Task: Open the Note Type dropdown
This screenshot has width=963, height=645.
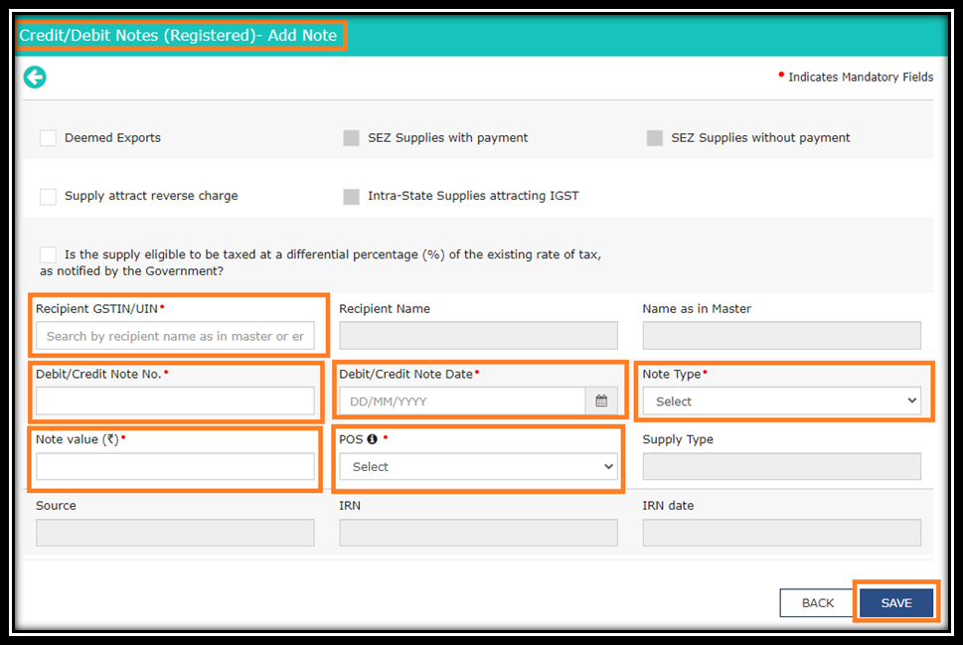Action: (782, 402)
